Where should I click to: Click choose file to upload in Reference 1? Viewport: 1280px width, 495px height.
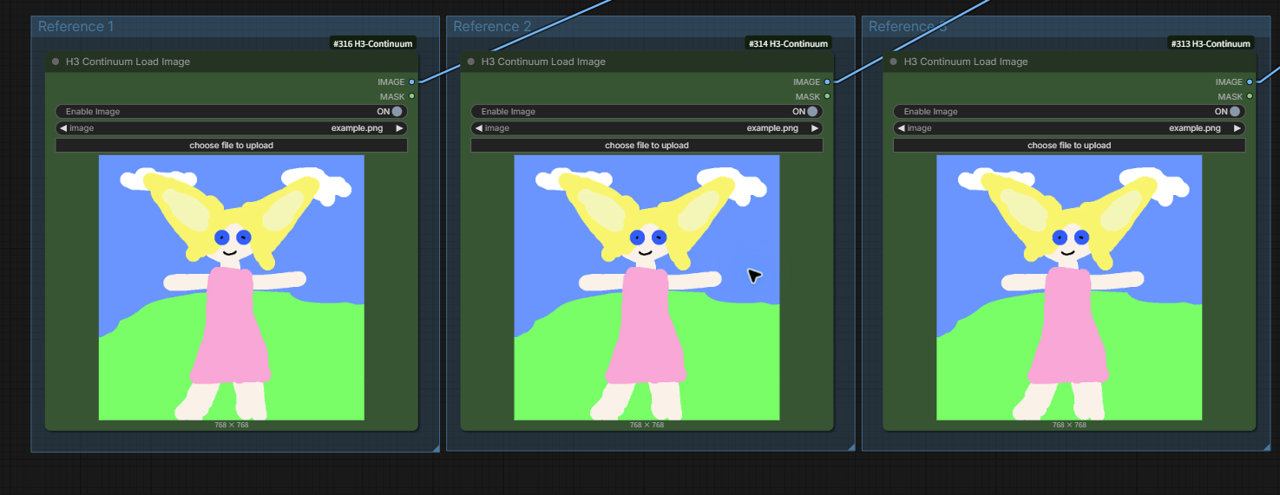pos(231,145)
